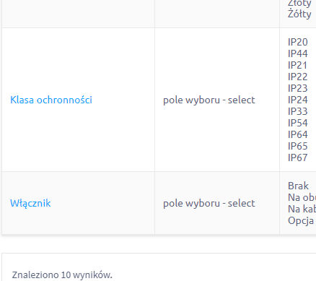Choose the IP24 entry in values

tap(298, 100)
